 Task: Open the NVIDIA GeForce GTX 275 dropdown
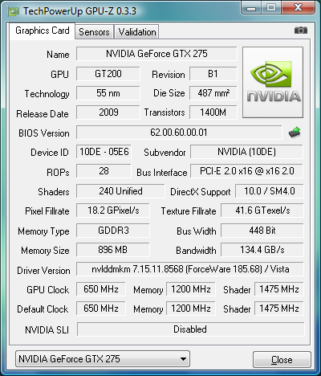coord(103,359)
